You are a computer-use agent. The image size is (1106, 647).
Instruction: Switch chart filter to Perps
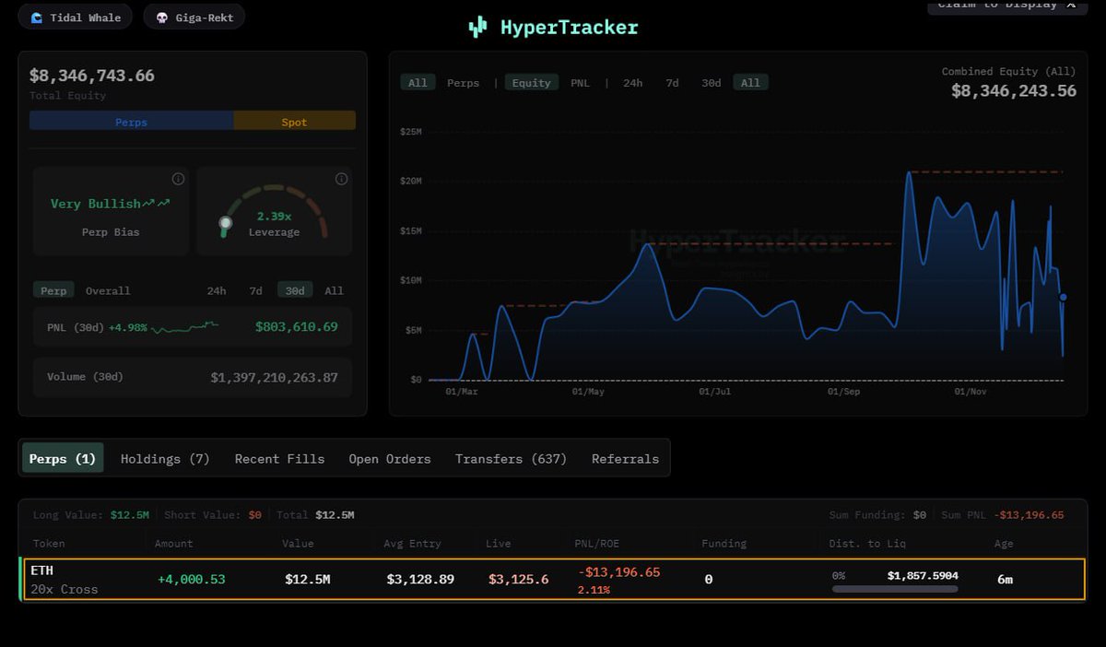463,83
